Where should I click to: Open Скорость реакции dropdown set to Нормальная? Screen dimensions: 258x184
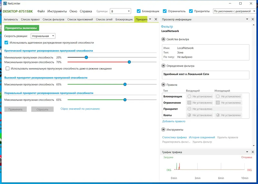click(43, 36)
